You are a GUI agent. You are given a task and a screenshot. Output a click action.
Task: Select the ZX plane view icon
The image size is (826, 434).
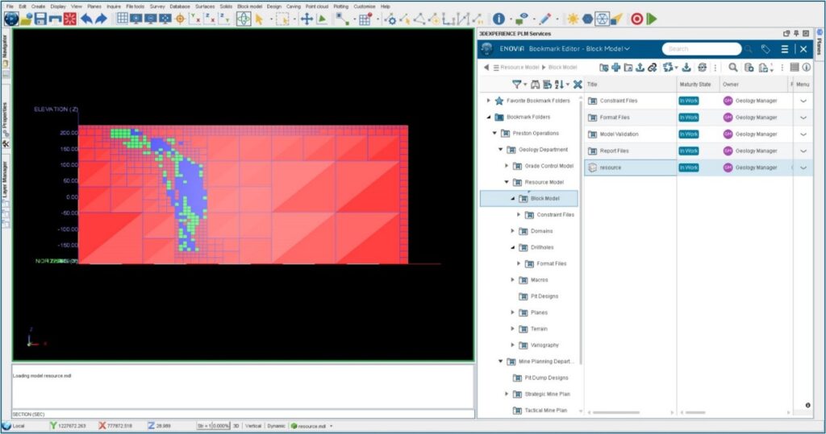tap(210, 19)
